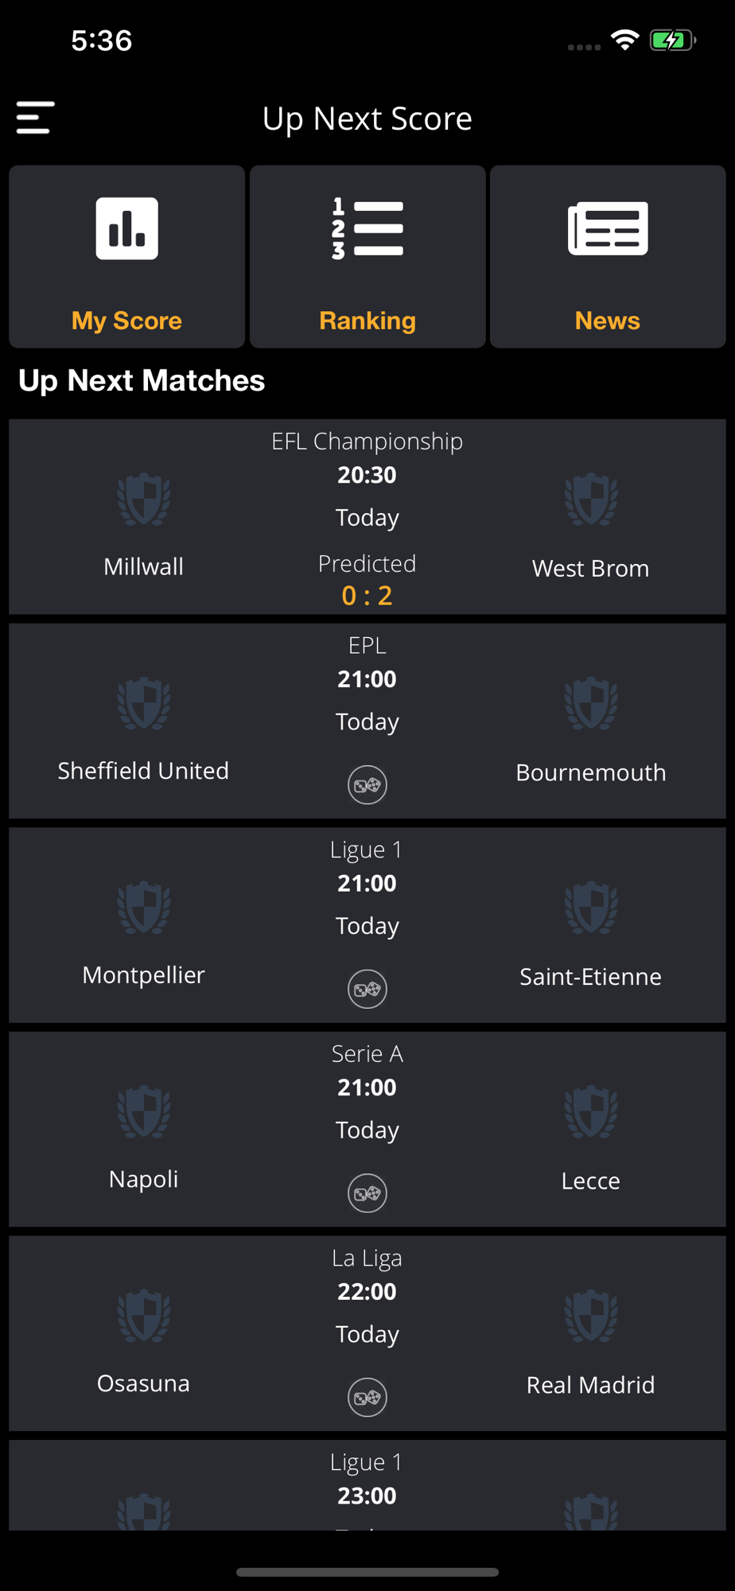Tap the News newspaper icon

[x=608, y=228]
